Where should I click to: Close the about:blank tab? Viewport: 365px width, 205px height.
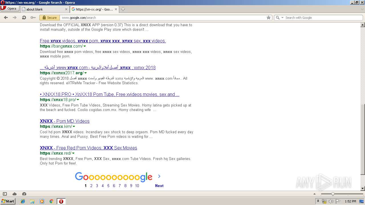coord(66,9)
